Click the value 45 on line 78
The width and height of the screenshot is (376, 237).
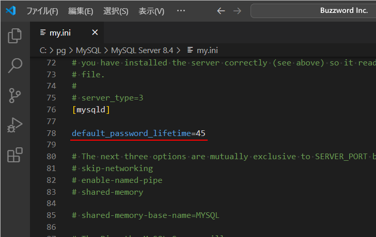coord(200,133)
